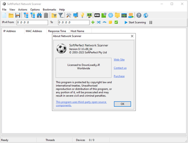The width and height of the screenshot is (188, 143).
Task: Open the Actions menu
Action: (23, 10)
